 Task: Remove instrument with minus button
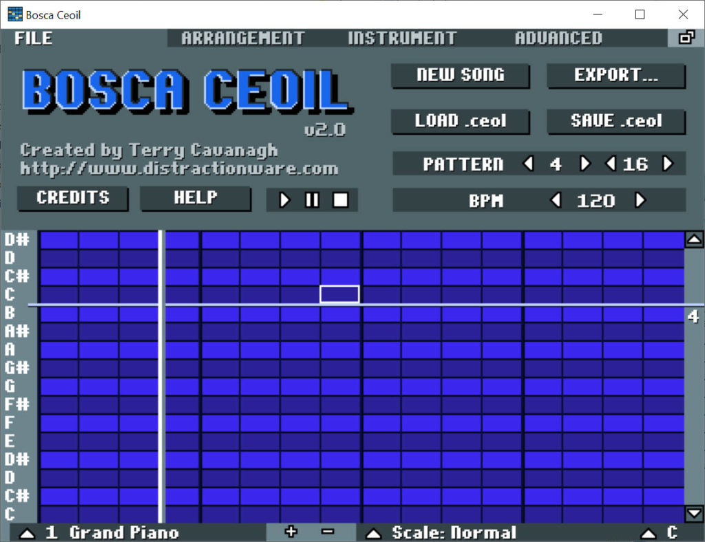[x=328, y=532]
